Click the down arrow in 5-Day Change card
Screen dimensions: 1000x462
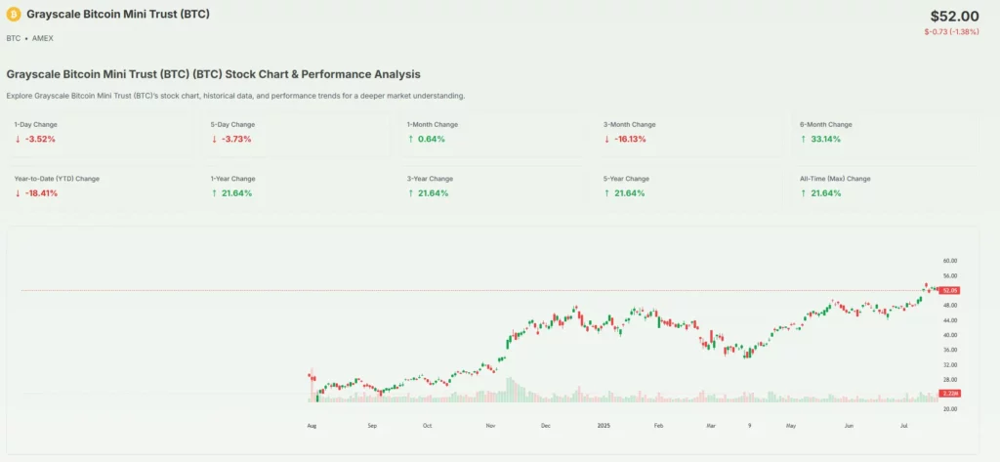(x=214, y=139)
